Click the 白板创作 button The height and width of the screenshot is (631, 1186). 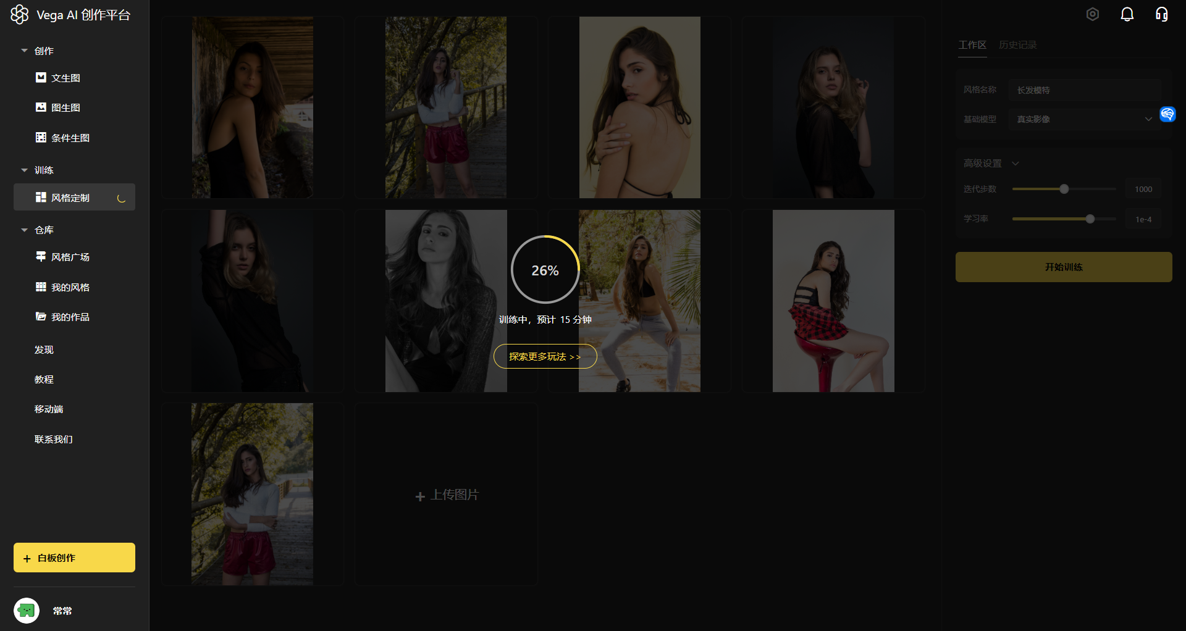click(x=74, y=558)
